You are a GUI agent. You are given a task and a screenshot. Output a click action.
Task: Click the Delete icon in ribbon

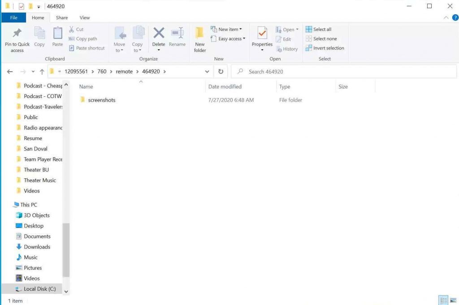[159, 34]
